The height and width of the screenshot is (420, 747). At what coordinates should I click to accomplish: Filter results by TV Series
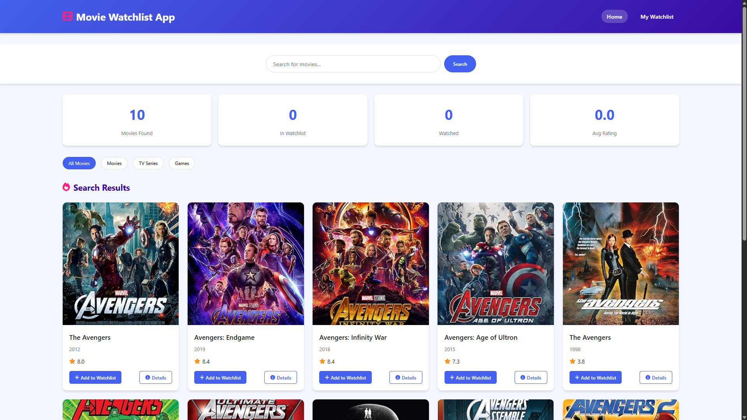tap(148, 163)
